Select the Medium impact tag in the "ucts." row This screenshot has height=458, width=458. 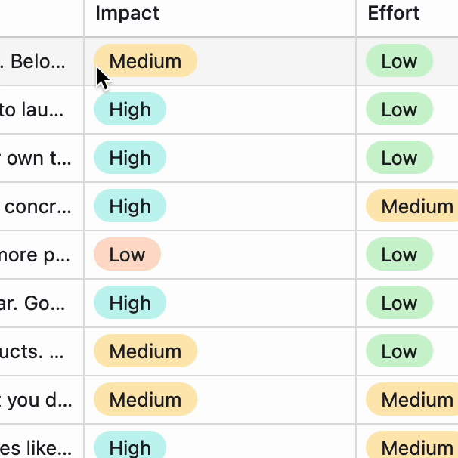145,351
